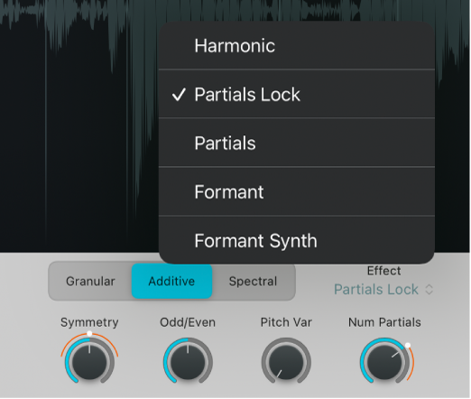This screenshot has width=471, height=399.
Task: Click the Effect label above the popup
Action: [383, 271]
